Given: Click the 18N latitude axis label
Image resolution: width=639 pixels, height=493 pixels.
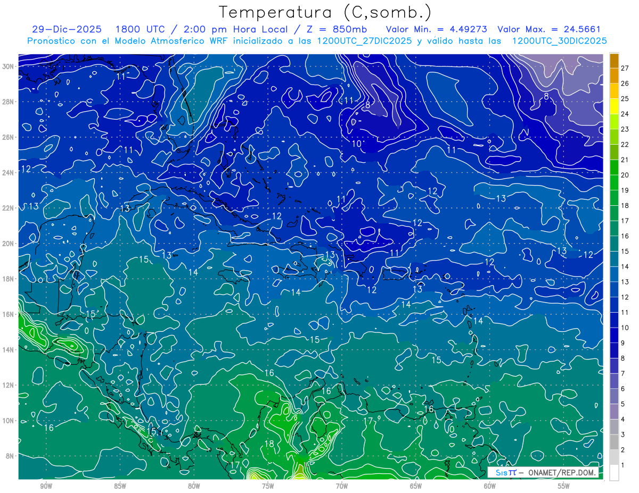Looking at the screenshot, I should [9, 279].
